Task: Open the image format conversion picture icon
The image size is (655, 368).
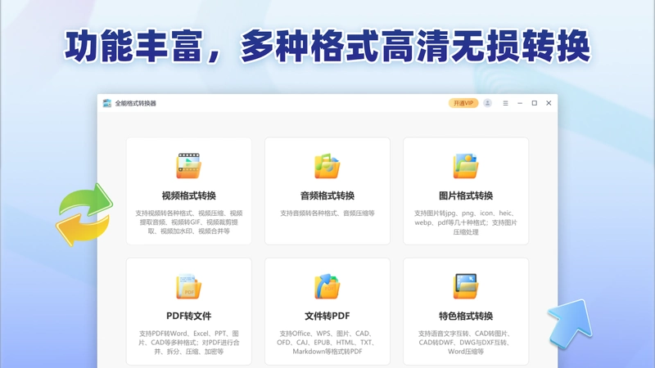Action: pyautogui.click(x=465, y=166)
